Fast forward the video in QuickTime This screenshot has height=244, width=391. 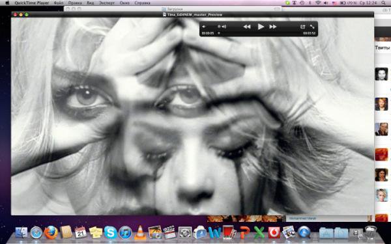273,27
